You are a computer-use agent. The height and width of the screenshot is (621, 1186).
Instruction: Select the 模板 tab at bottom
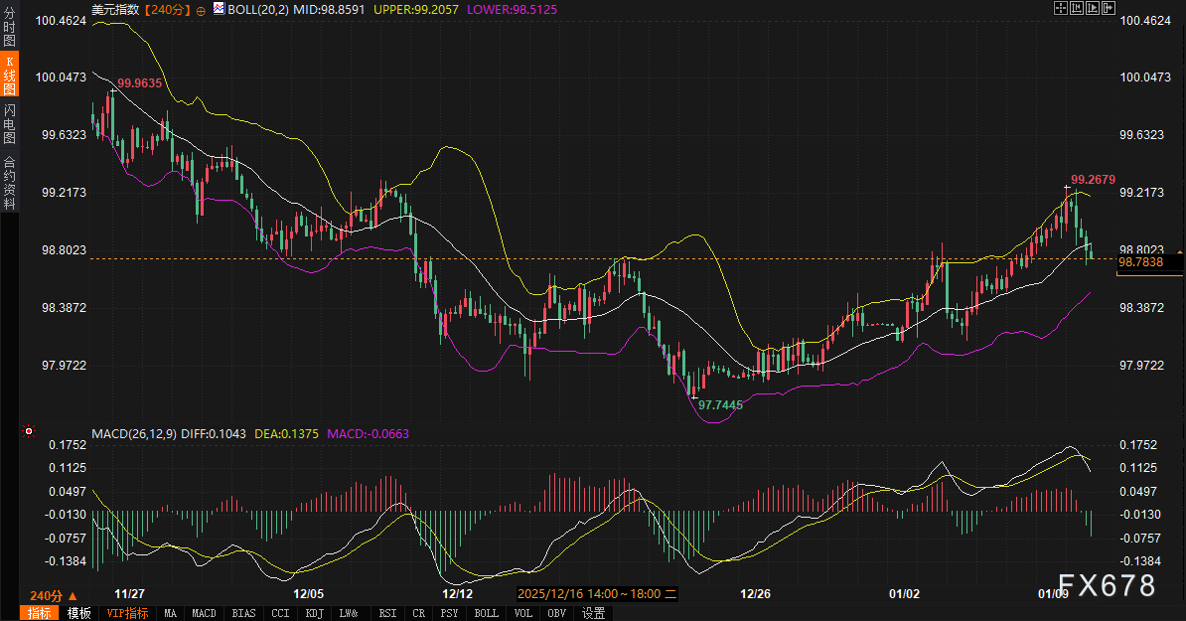tap(78, 613)
